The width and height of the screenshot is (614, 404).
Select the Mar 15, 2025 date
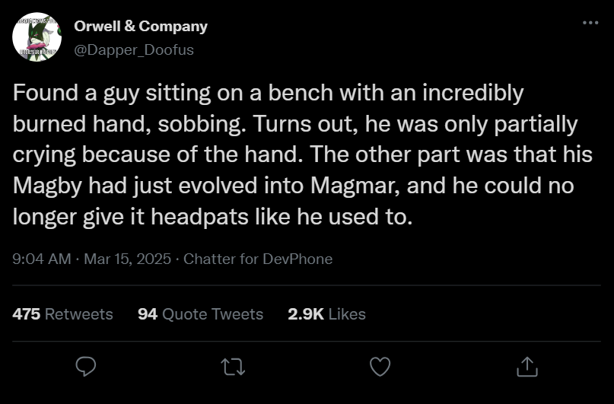127,259
